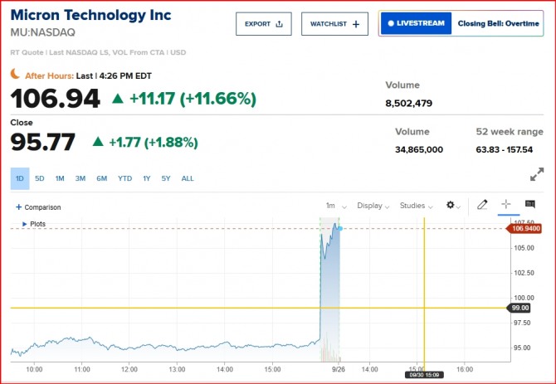
Task: Open the CNBC Livestream
Action: (x=417, y=24)
